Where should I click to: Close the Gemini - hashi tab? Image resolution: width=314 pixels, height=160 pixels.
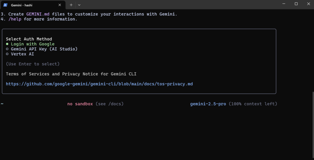[x=60, y=5]
